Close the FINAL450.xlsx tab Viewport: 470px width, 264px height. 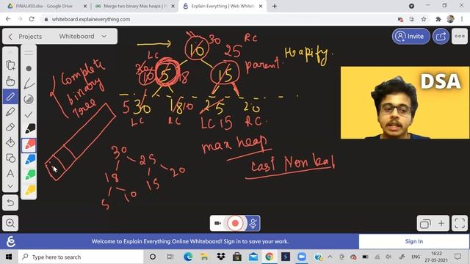pyautogui.click(x=85, y=6)
